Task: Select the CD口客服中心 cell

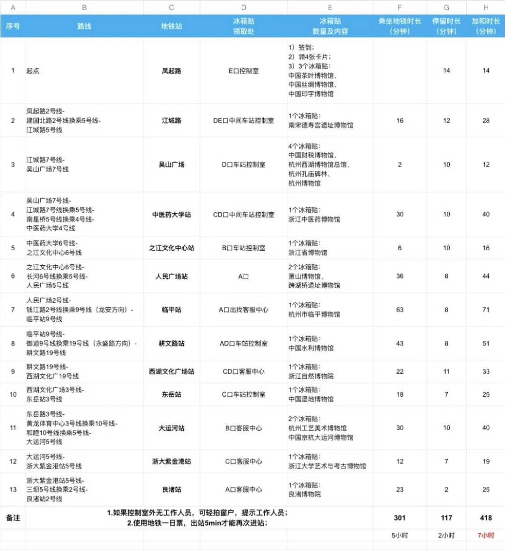Action: pos(244,371)
